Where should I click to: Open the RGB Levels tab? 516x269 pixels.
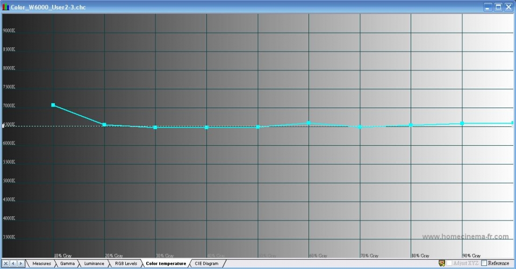[x=126, y=264]
